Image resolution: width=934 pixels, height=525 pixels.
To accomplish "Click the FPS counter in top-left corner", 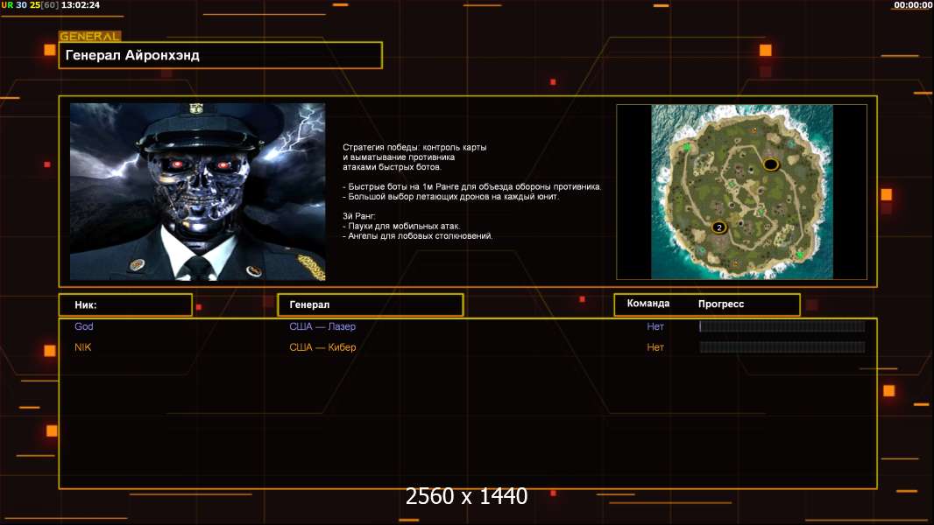I will [31, 4].
